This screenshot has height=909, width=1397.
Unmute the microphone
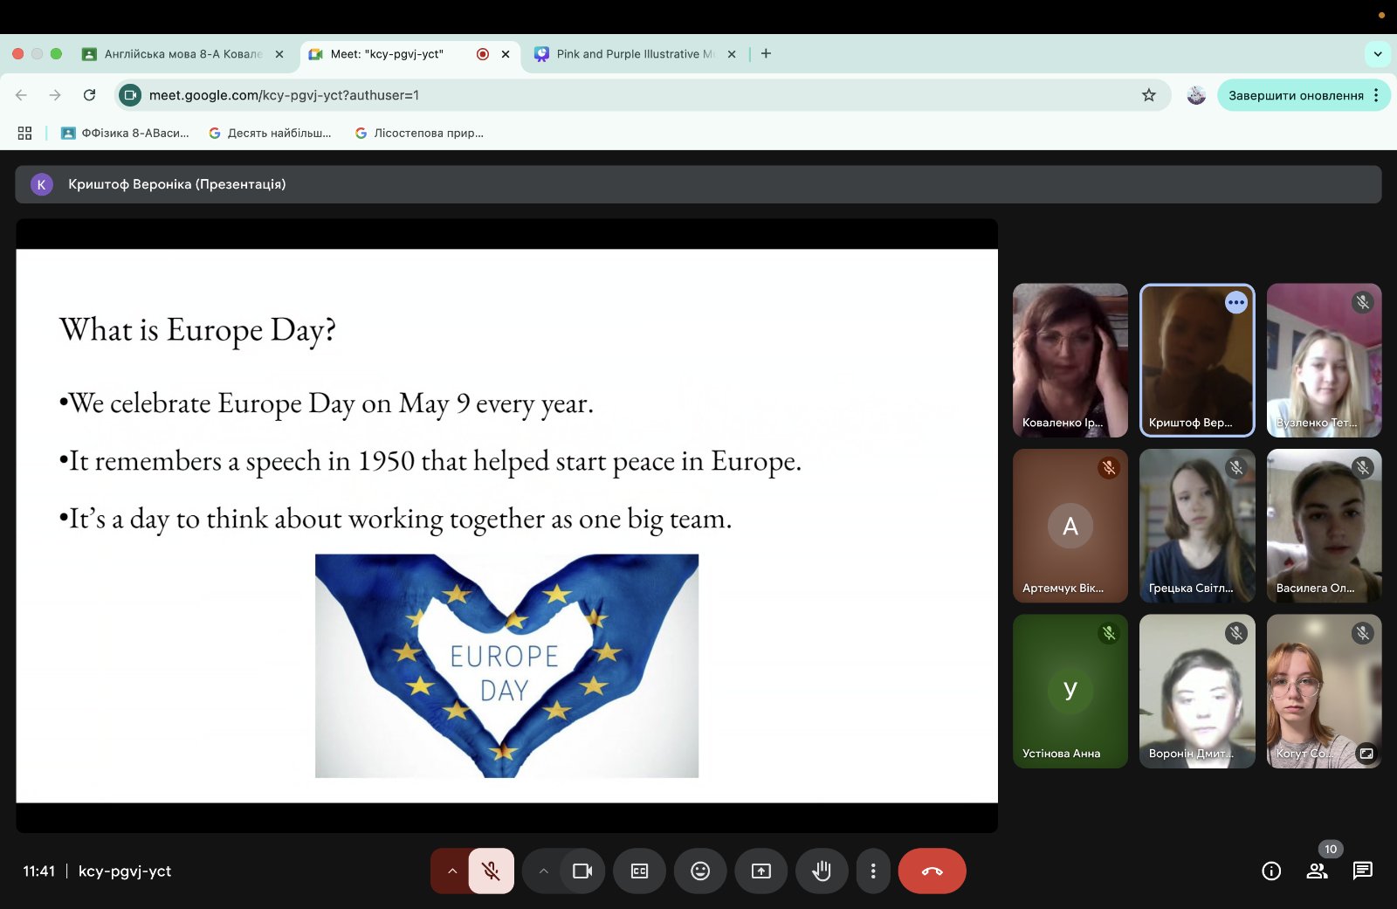[492, 871]
